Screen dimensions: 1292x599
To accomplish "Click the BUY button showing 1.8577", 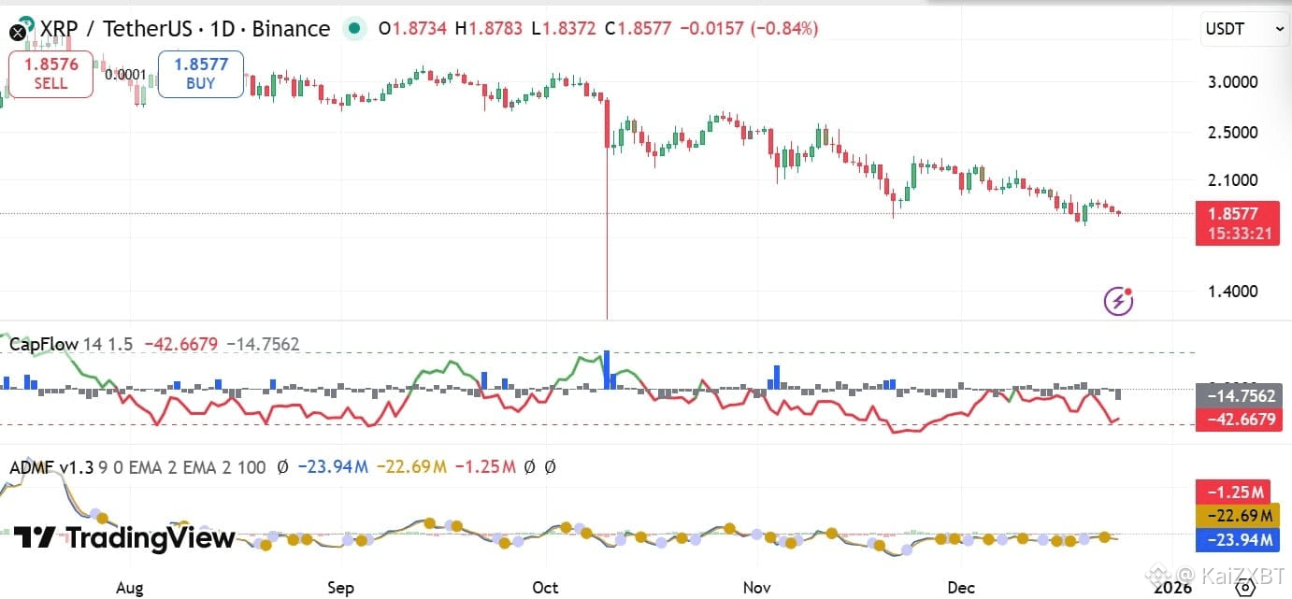I will pyautogui.click(x=199, y=75).
